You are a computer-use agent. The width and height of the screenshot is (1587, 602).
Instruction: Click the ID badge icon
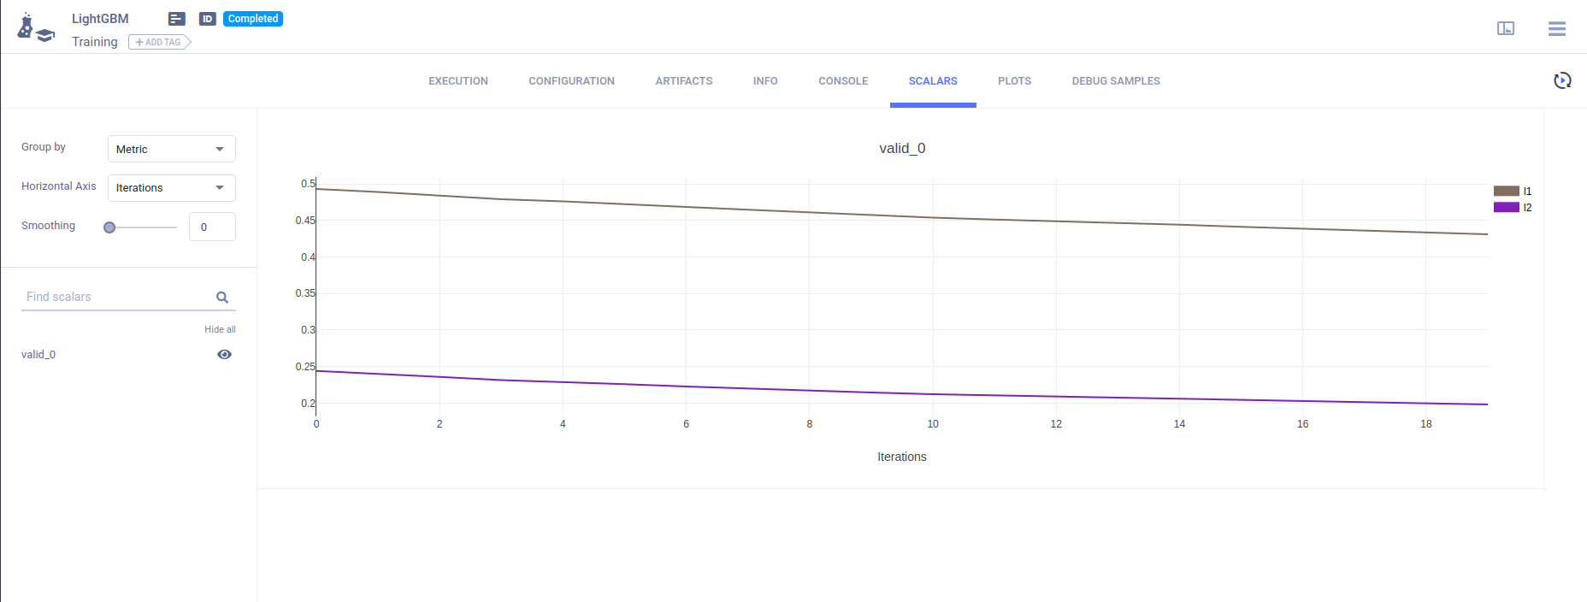coord(207,19)
